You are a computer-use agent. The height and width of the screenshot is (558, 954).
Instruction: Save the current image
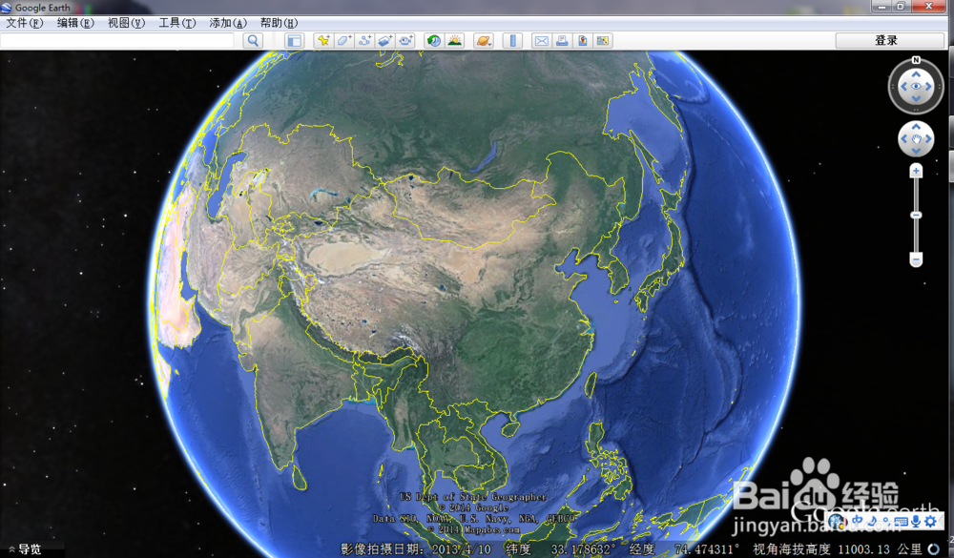coord(582,41)
